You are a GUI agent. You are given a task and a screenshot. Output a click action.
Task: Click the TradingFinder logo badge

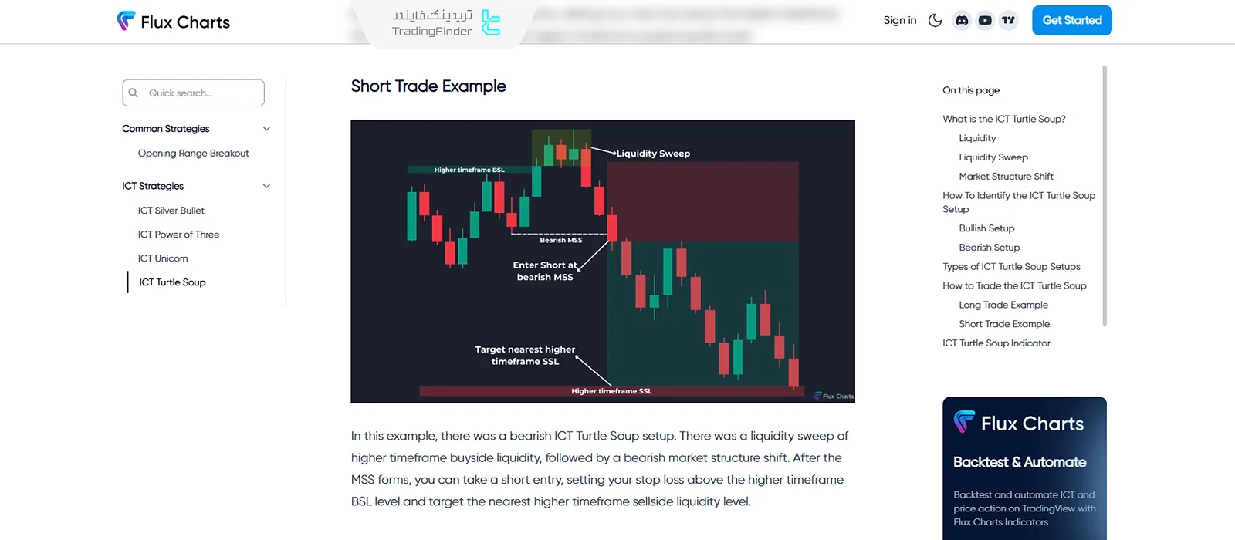coord(445,23)
